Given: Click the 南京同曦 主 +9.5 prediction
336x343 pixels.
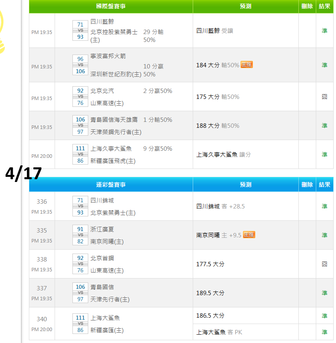Looking at the screenshot, I should 219,235.
